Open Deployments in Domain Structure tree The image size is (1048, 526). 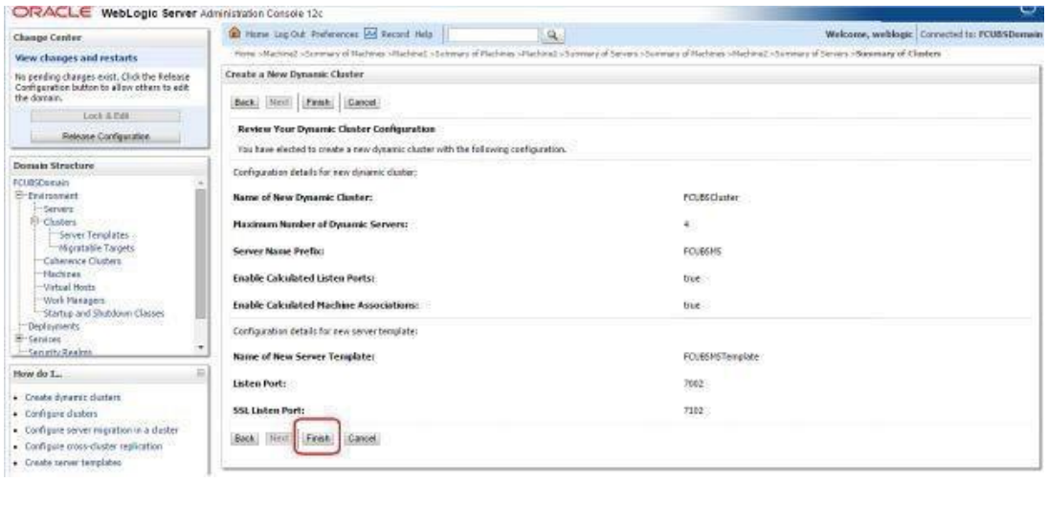click(54, 326)
